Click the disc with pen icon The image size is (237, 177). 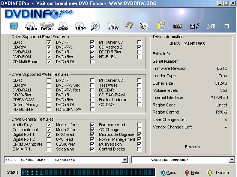tap(144, 26)
